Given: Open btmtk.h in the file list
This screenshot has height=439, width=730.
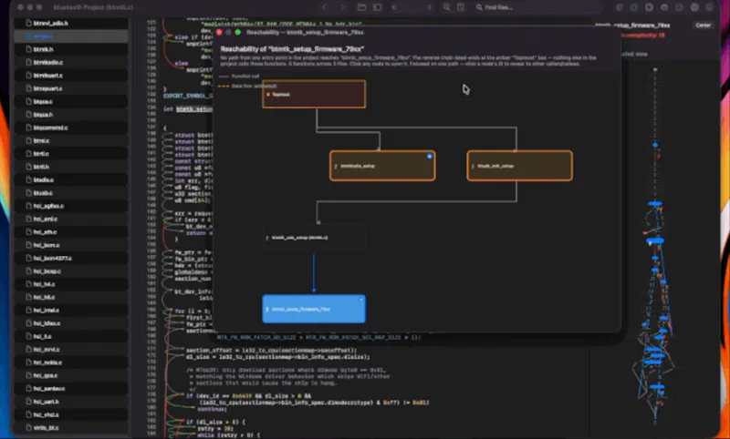Looking at the screenshot, I should 71,49.
